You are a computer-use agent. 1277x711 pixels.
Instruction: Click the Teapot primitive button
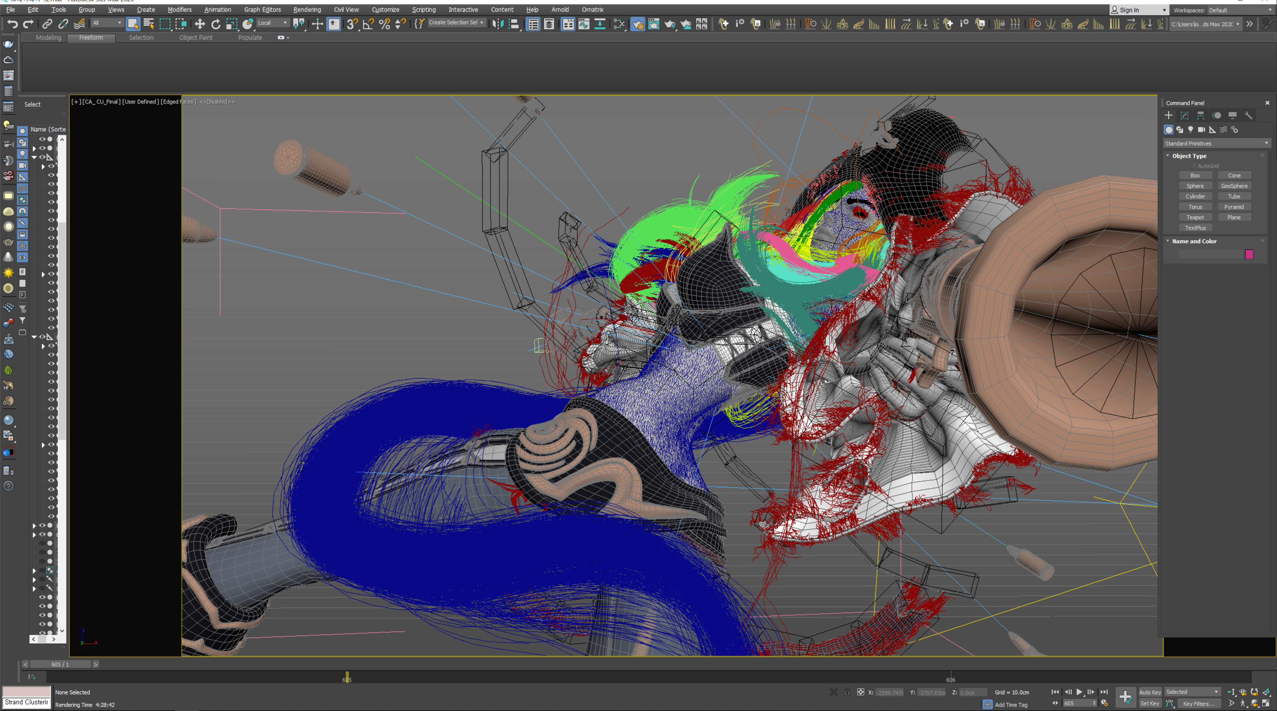pos(1195,217)
